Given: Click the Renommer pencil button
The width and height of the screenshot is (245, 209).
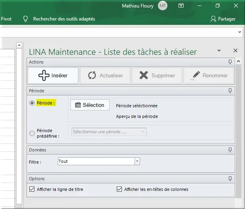Looking at the screenshot, I should click(209, 75).
